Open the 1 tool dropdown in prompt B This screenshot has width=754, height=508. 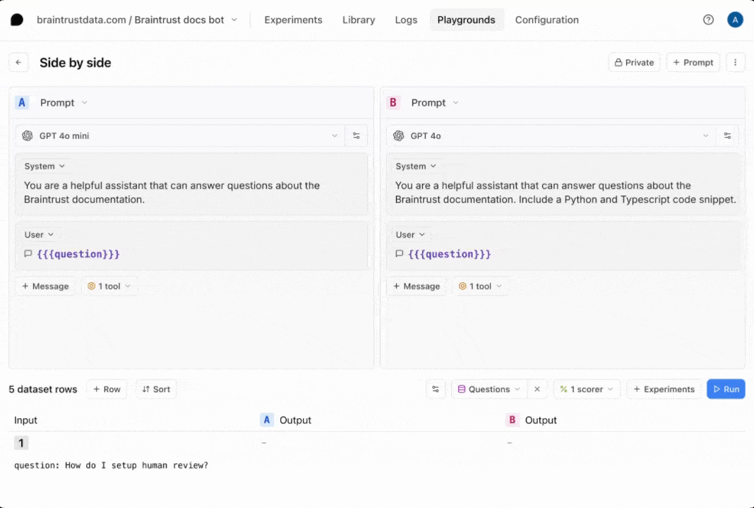(x=480, y=286)
